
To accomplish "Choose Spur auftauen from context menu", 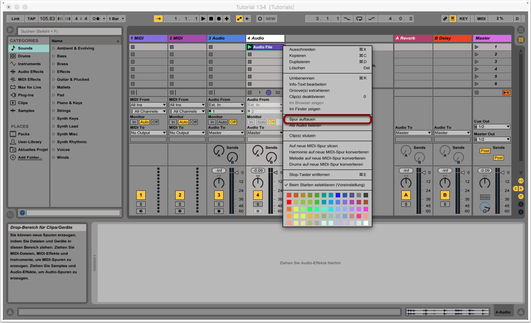I will point(302,119).
